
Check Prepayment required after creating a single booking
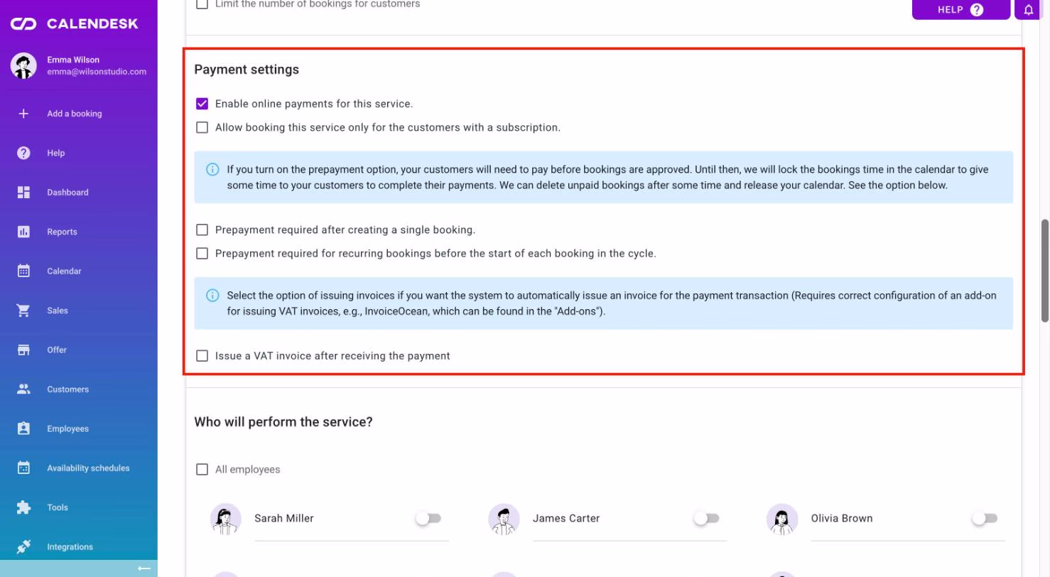point(202,230)
